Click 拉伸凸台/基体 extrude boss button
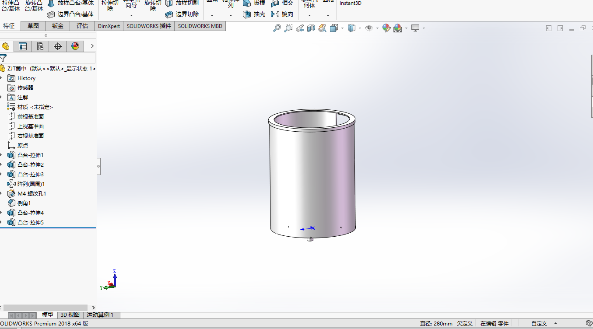 (x=11, y=5)
